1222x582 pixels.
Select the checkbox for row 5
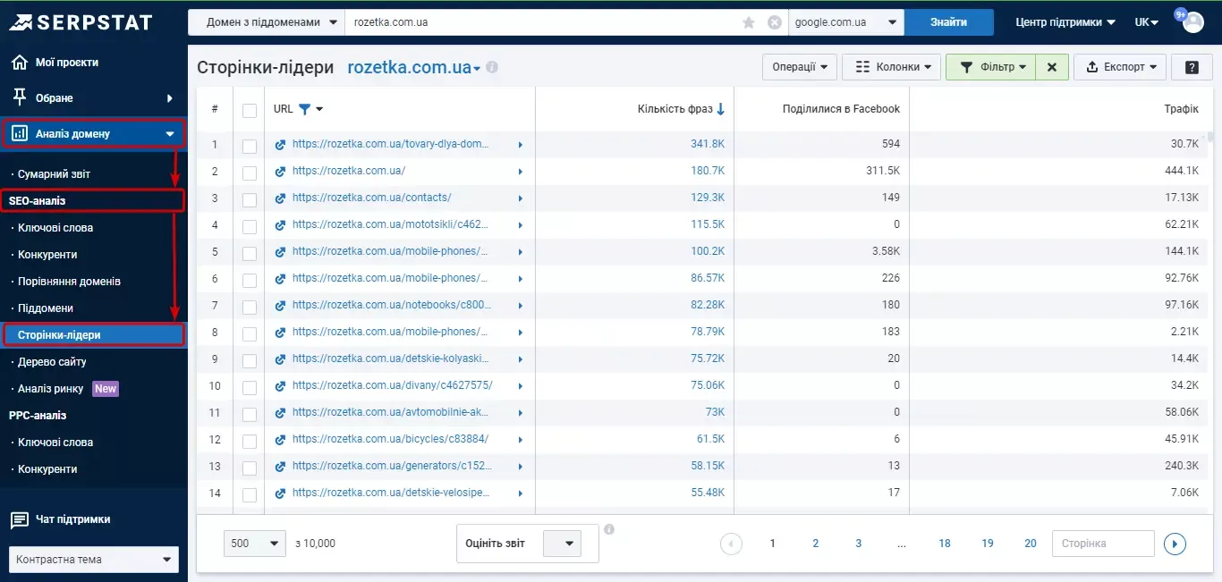click(250, 253)
